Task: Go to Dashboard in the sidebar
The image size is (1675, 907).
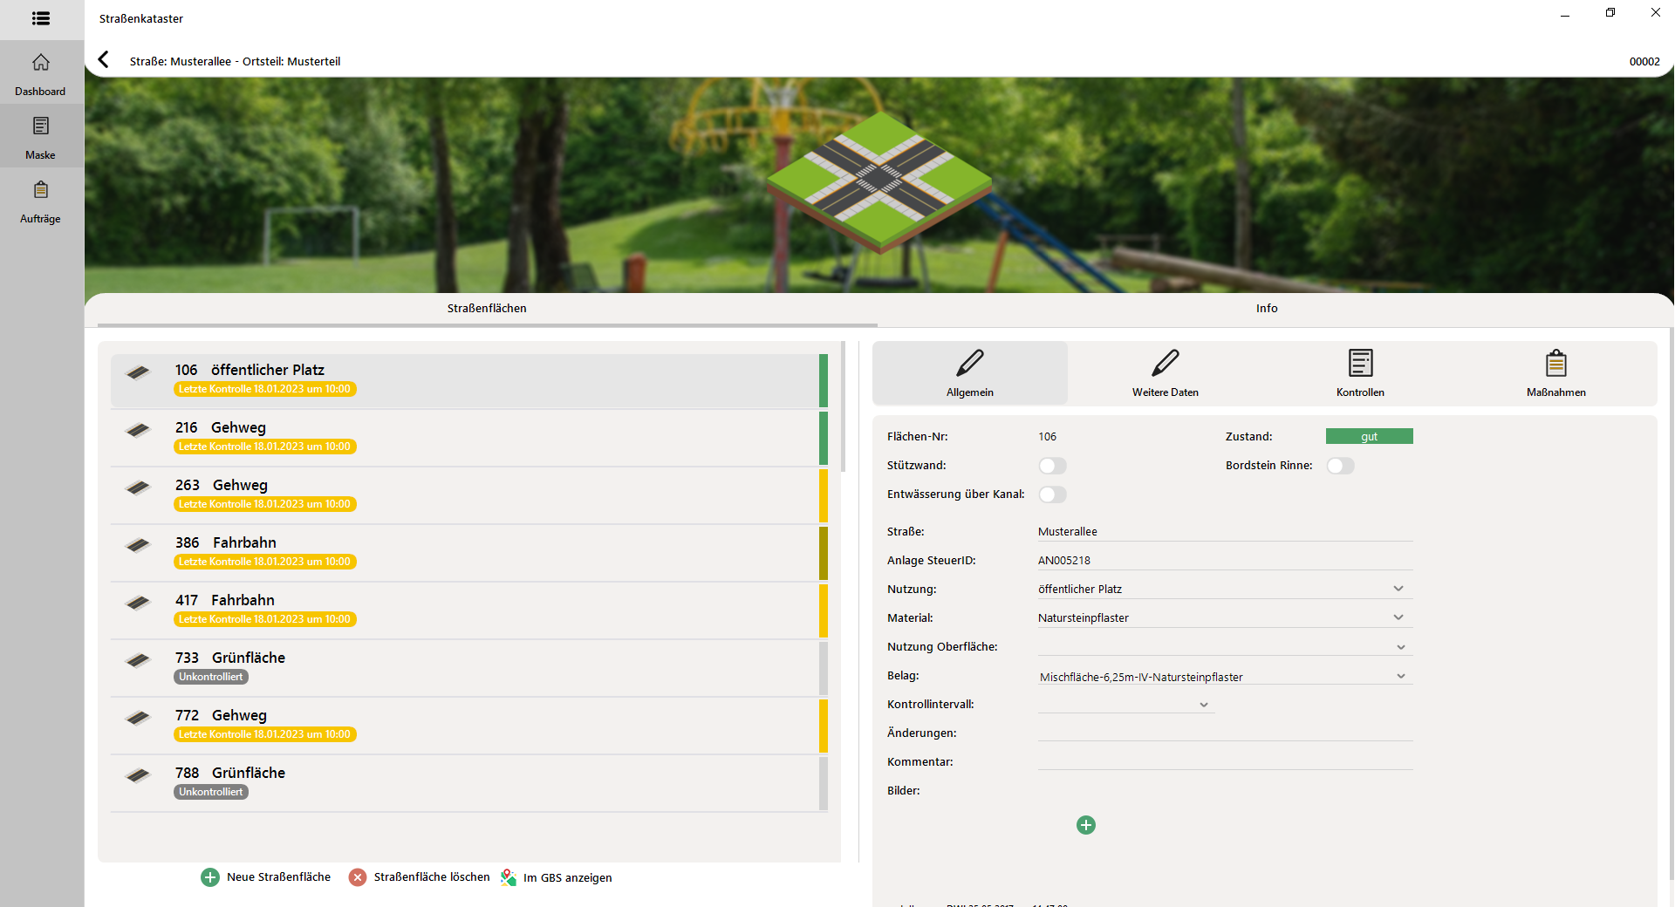Action: click(x=41, y=73)
